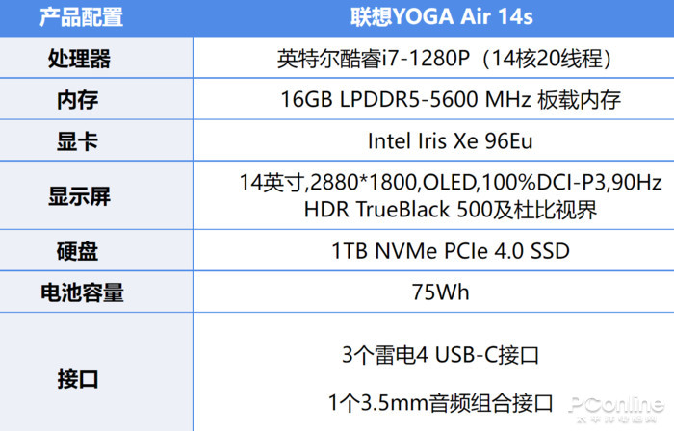The height and width of the screenshot is (431, 674).
Task: Click the Intel Iris Xe 96Eu cell
Action: click(x=450, y=140)
